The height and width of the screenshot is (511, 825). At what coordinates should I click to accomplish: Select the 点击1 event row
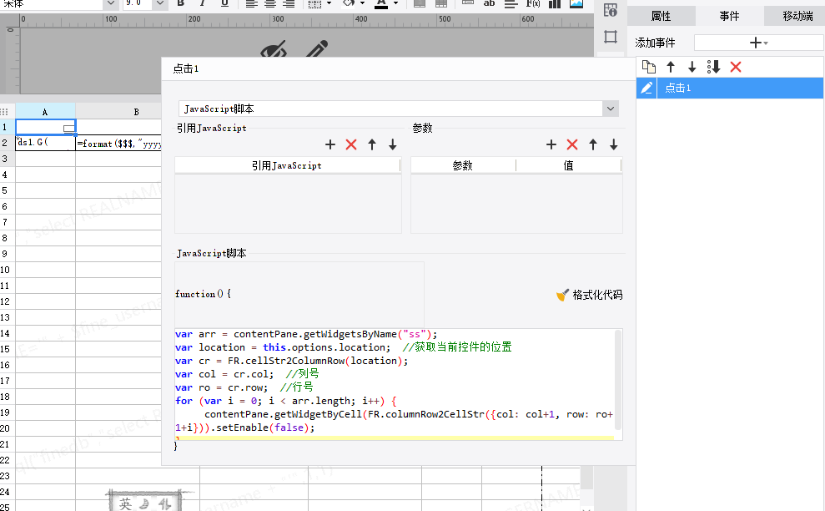[730, 88]
